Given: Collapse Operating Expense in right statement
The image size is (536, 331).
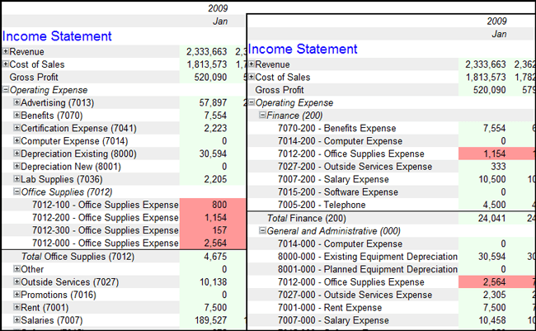Looking at the screenshot, I should click(252, 102).
